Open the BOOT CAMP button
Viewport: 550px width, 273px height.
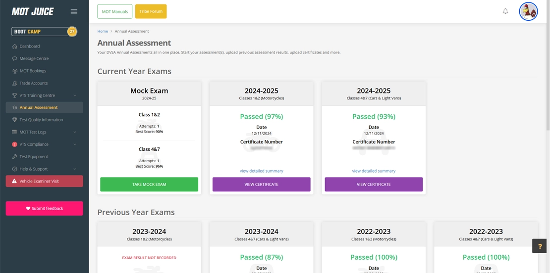coord(44,32)
